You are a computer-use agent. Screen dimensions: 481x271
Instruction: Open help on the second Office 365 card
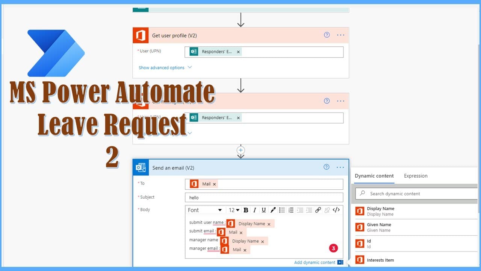point(327,101)
